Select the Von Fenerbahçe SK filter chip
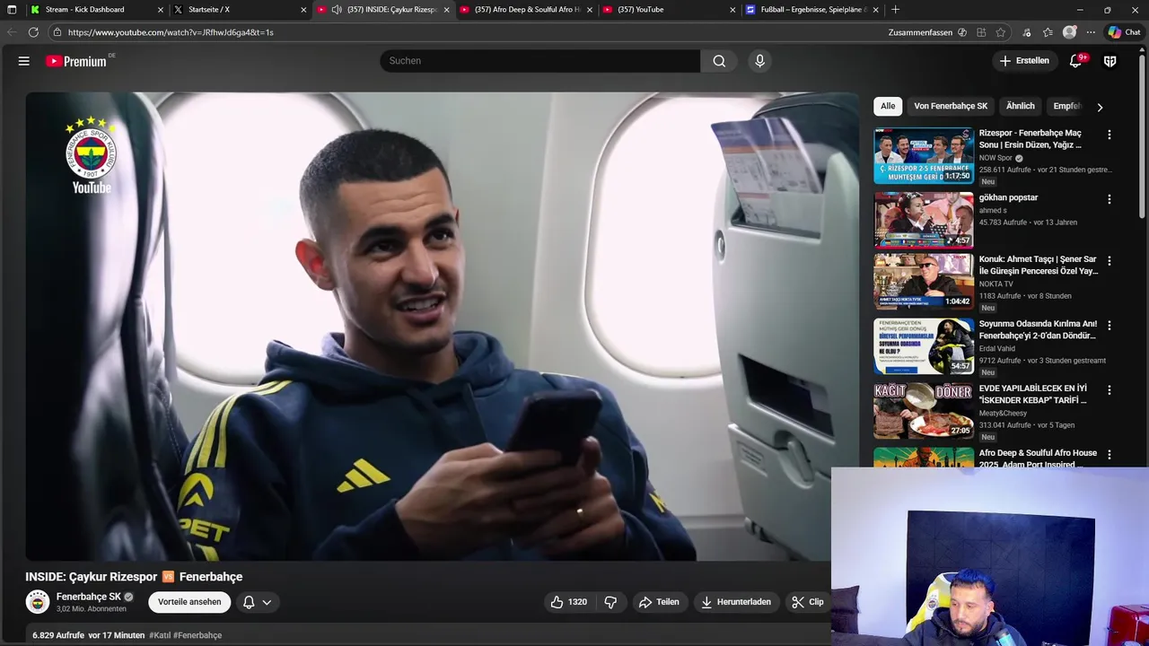Screen dimensions: 1149x646 951,106
